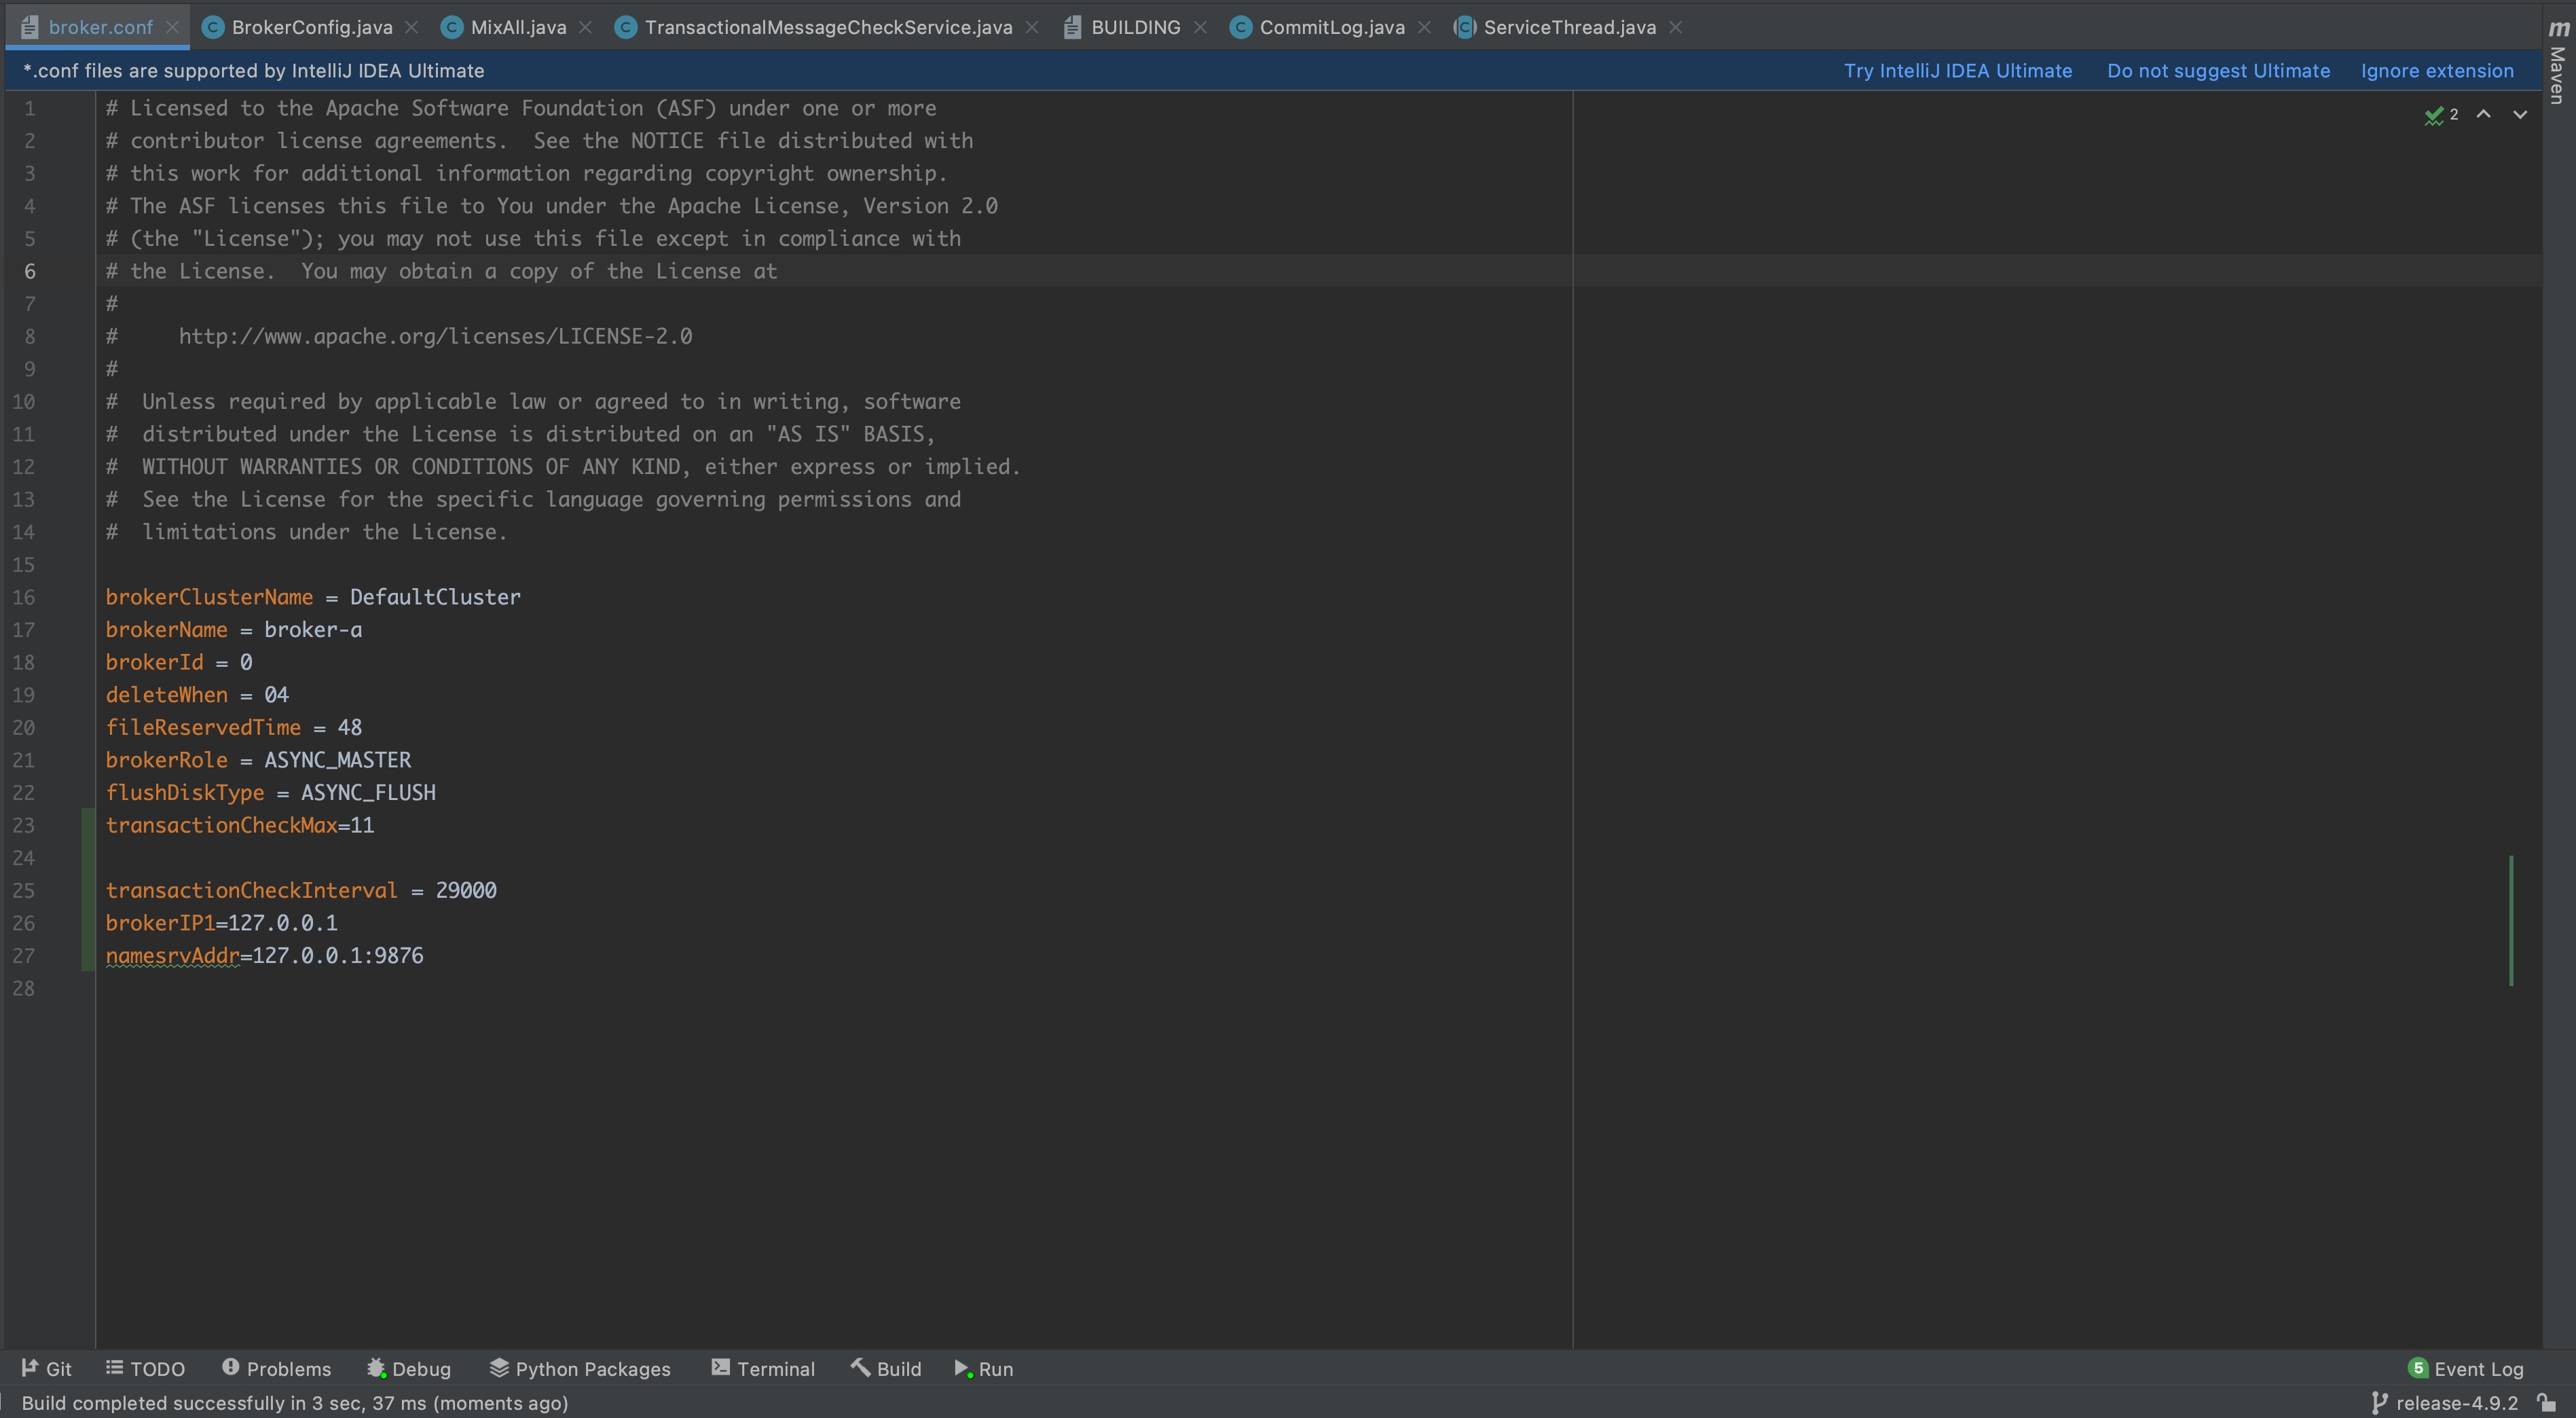
Task: Open the TODO tool window
Action: pyautogui.click(x=146, y=1369)
